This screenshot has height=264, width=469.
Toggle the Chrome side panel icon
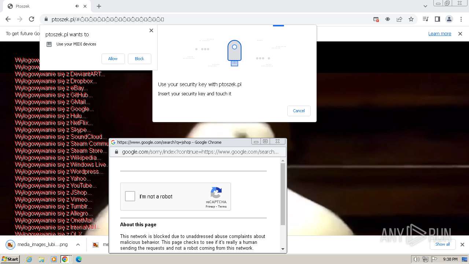coord(437,19)
